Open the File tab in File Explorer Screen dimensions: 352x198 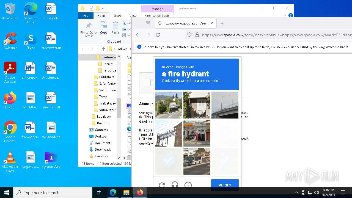[86, 16]
